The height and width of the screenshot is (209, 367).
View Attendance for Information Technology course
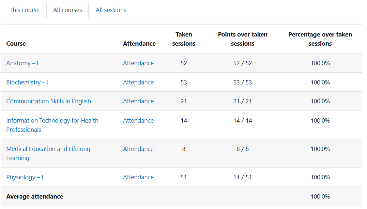tap(138, 121)
